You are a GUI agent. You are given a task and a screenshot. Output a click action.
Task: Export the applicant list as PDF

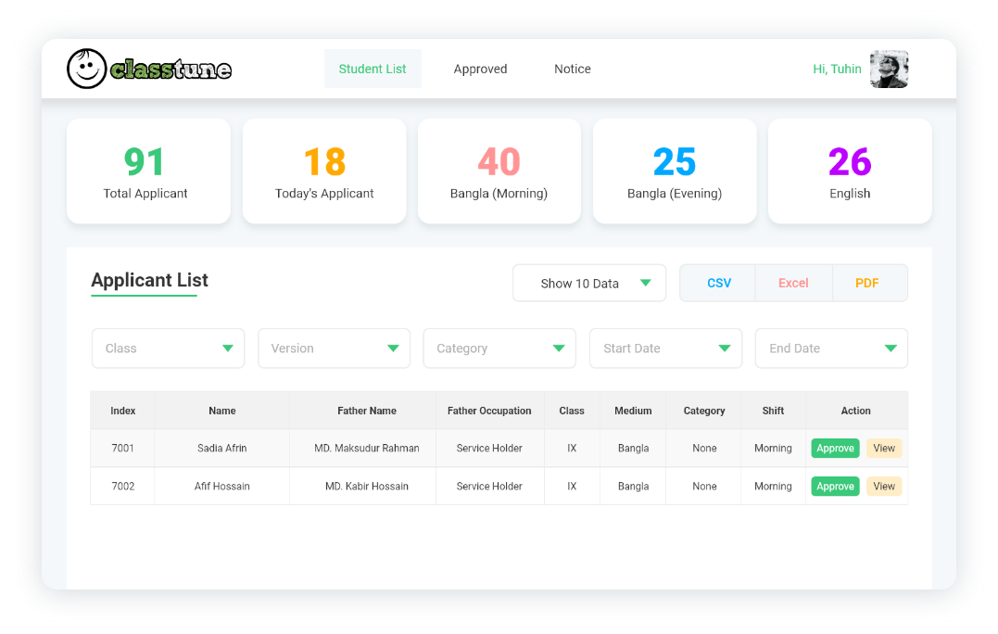tap(869, 282)
